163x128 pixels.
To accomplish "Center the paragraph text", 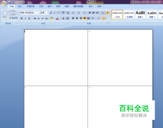I will (x=77, y=18).
